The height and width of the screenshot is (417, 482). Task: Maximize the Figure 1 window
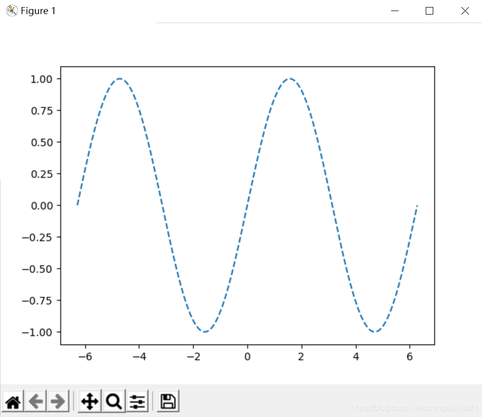(x=429, y=11)
